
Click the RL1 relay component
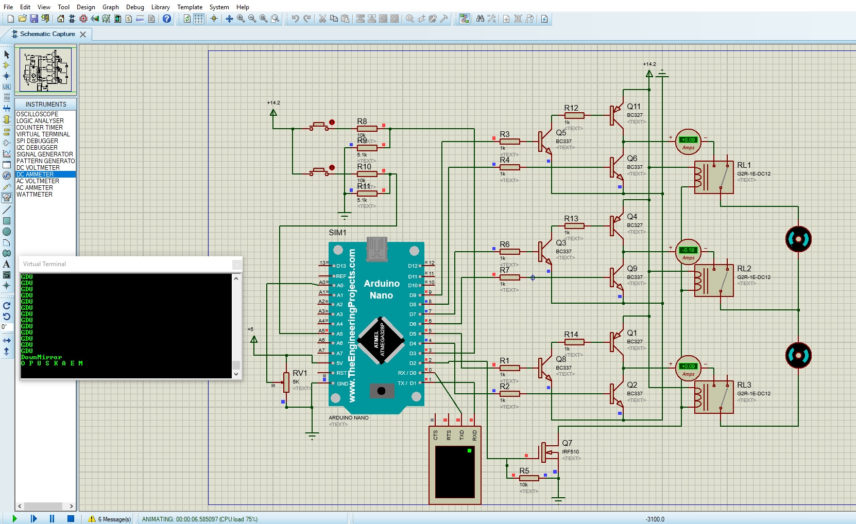[714, 177]
